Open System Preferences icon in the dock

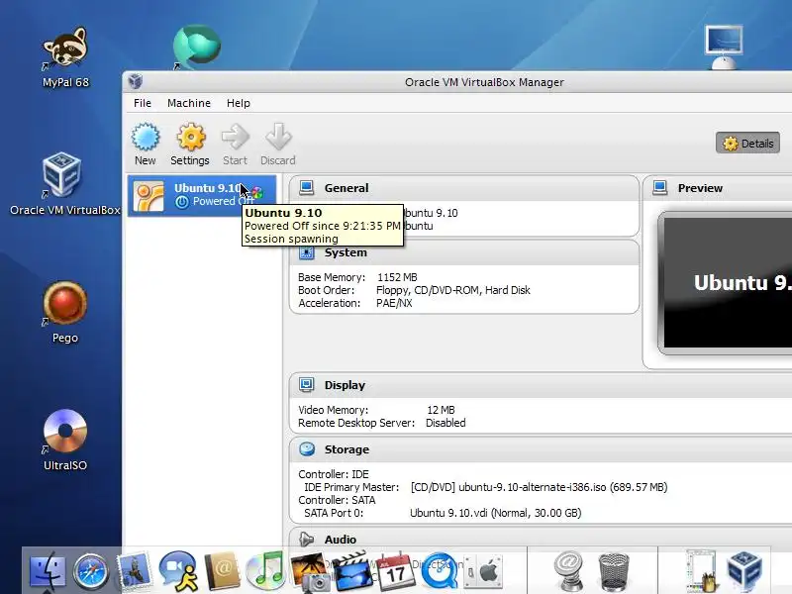coord(483,571)
